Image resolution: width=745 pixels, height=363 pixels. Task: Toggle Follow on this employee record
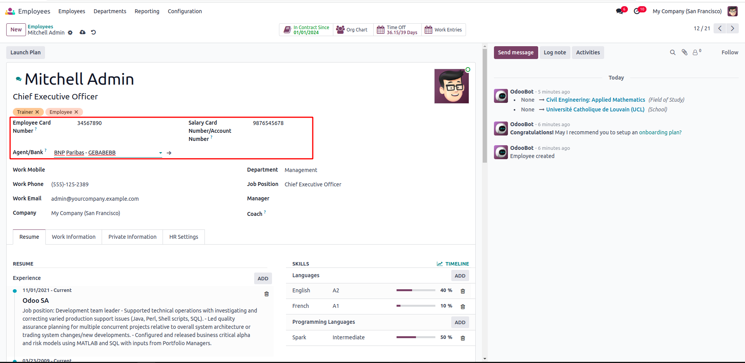[x=729, y=52]
